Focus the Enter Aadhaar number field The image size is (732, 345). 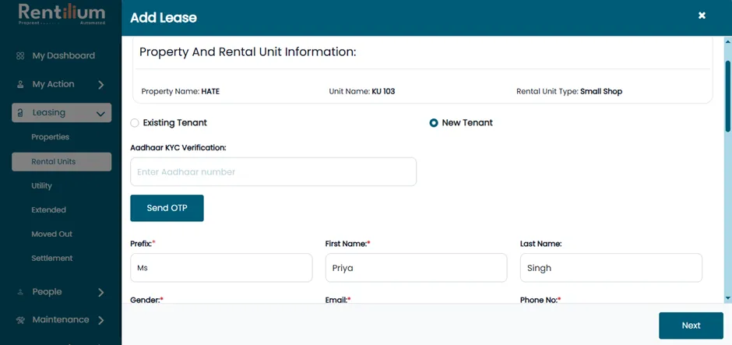[x=273, y=172]
